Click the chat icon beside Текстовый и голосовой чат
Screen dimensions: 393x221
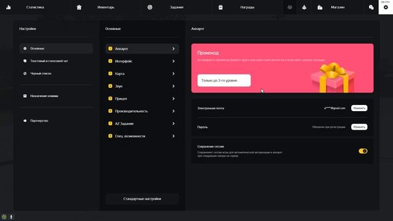tap(25, 61)
